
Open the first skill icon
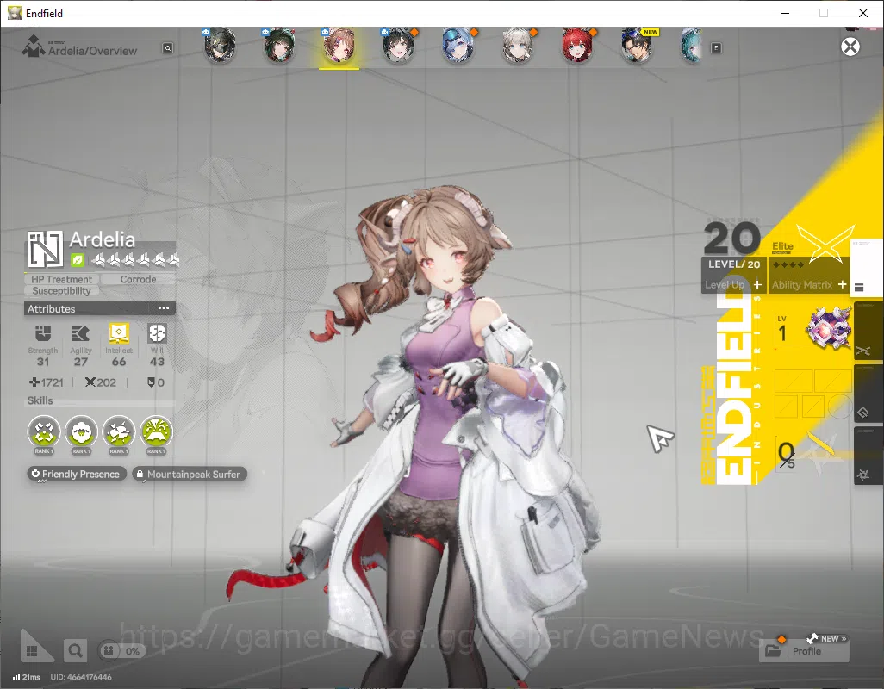tap(44, 432)
